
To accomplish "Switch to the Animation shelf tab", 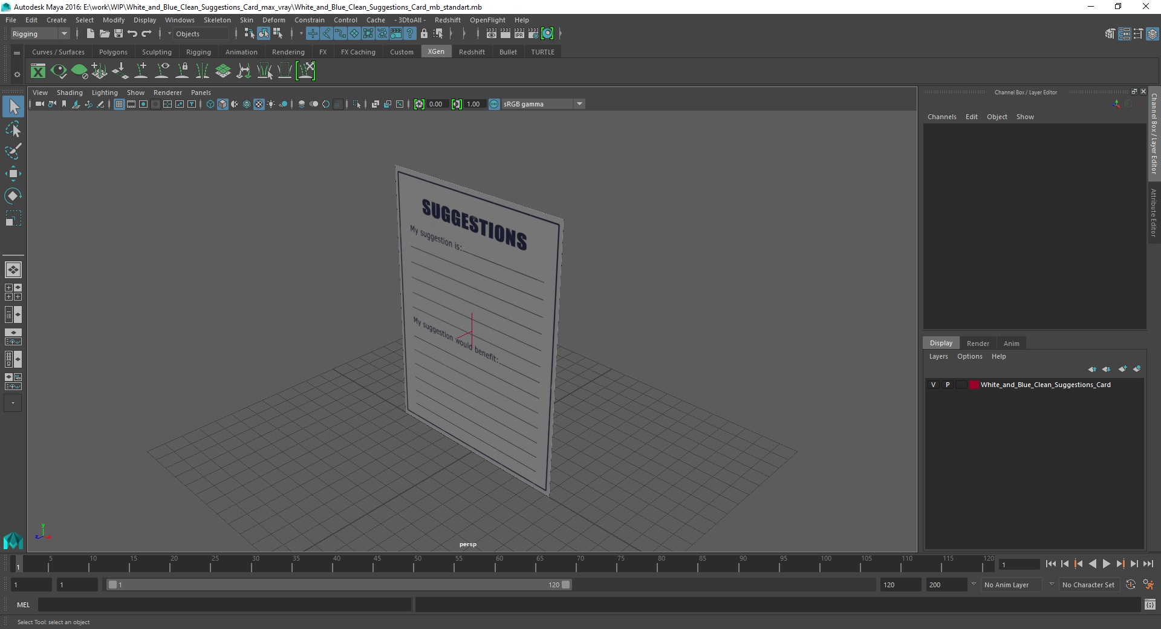I will tap(241, 52).
